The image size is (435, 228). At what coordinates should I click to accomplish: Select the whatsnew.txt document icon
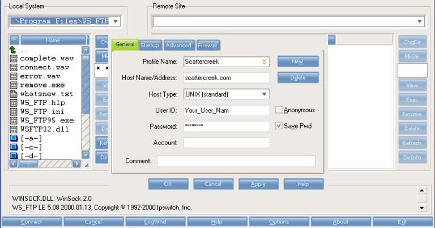click(14, 94)
